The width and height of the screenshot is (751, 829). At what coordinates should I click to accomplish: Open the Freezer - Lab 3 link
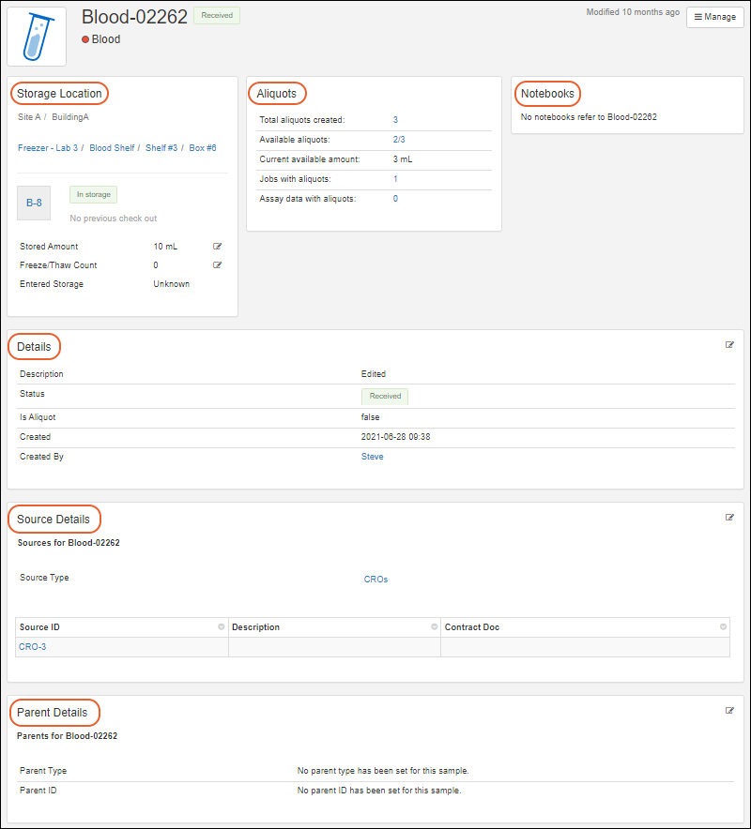pos(48,148)
